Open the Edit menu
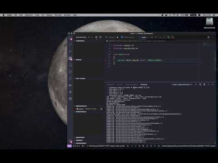 (x=21, y=15)
